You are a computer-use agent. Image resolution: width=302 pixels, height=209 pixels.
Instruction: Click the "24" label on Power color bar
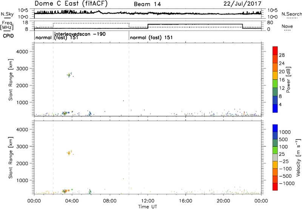(x=282, y=63)
